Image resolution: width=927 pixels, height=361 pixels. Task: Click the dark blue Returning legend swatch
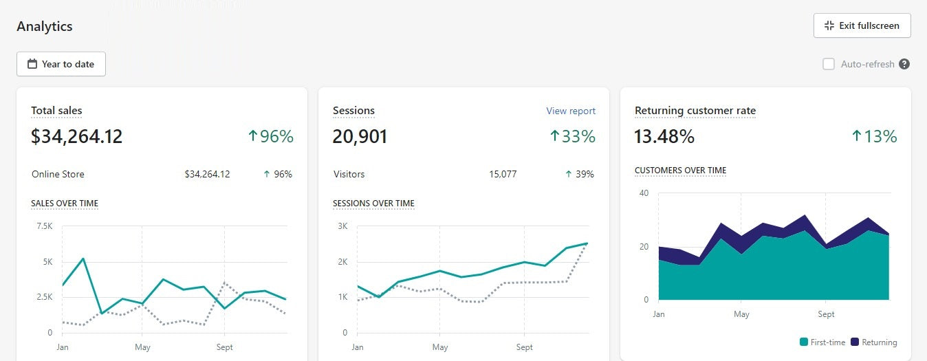pyautogui.click(x=855, y=342)
